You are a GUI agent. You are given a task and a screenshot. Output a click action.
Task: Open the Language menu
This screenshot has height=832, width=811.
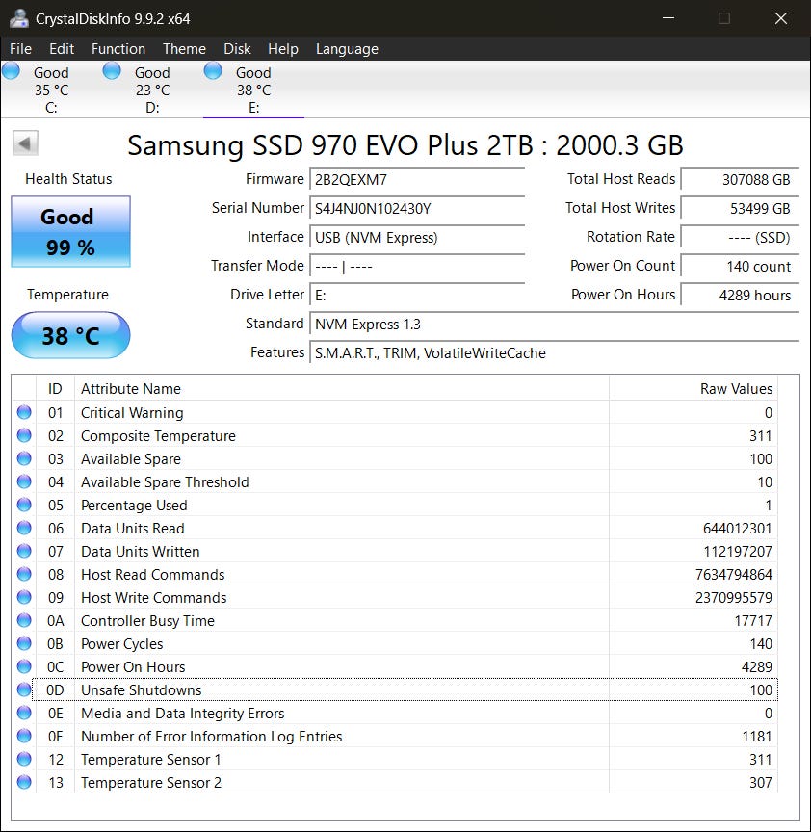pyautogui.click(x=347, y=49)
